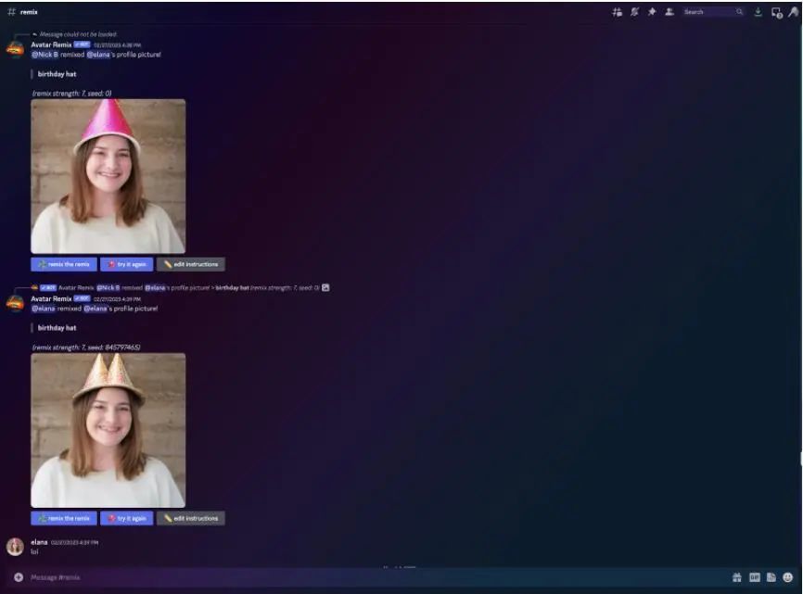
Task: Toggle the member list icon
Action: [x=669, y=12]
